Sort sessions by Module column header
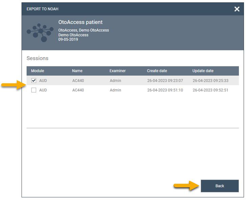 [38, 71]
